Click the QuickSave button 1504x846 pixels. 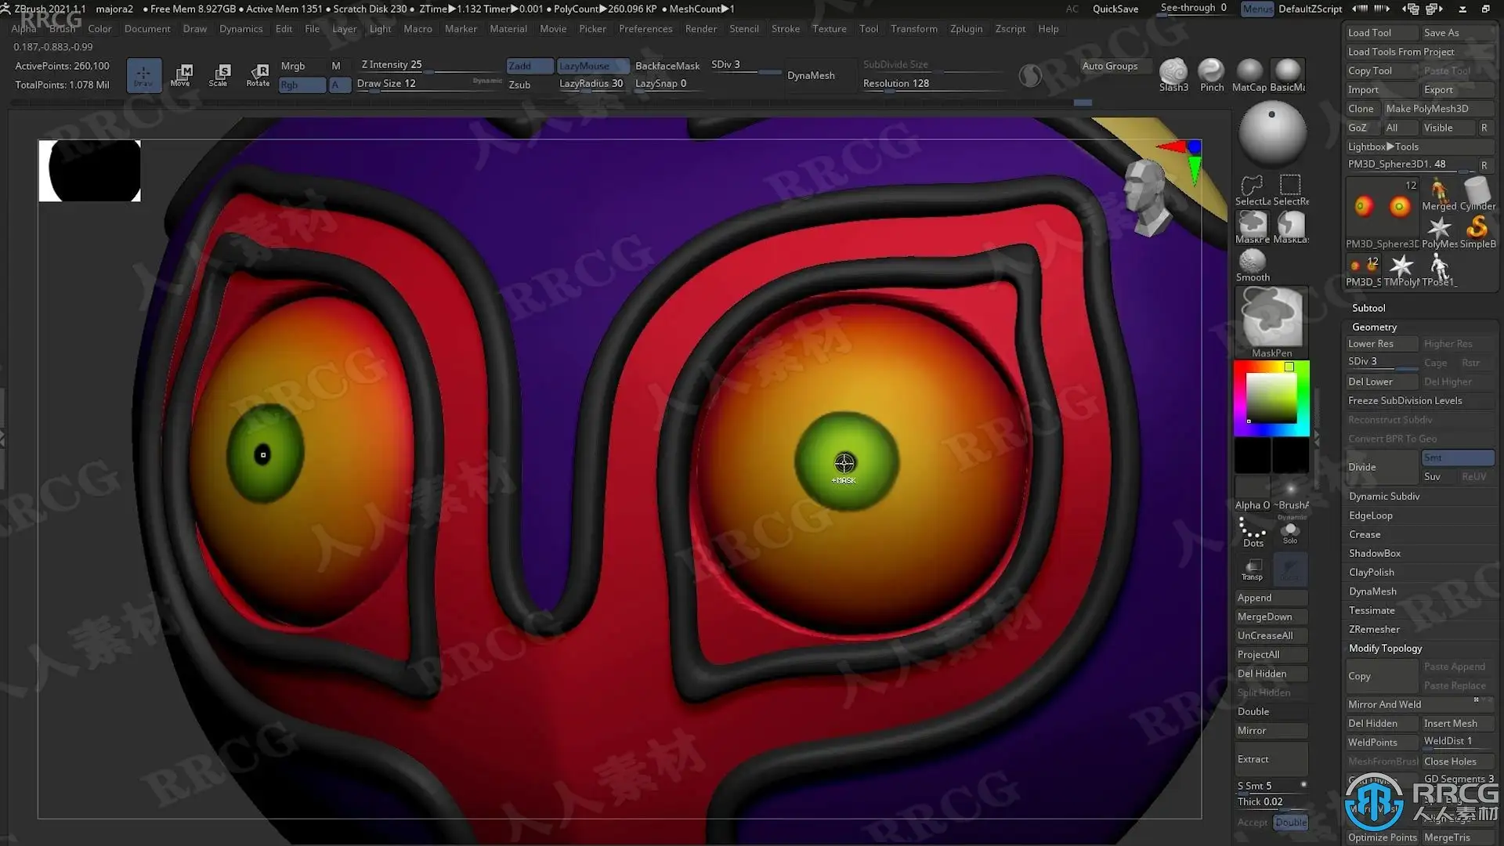(x=1115, y=9)
